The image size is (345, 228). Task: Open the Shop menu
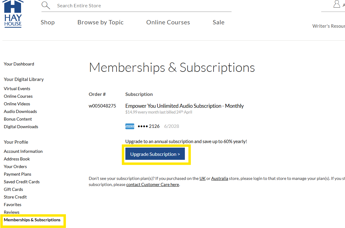pyautogui.click(x=48, y=22)
